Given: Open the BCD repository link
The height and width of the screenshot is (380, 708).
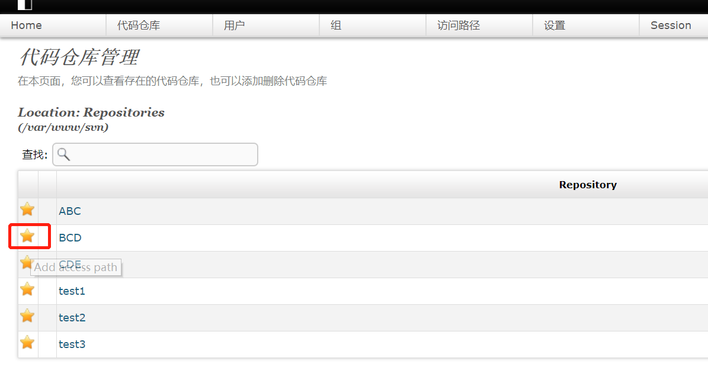Looking at the screenshot, I should click(70, 238).
